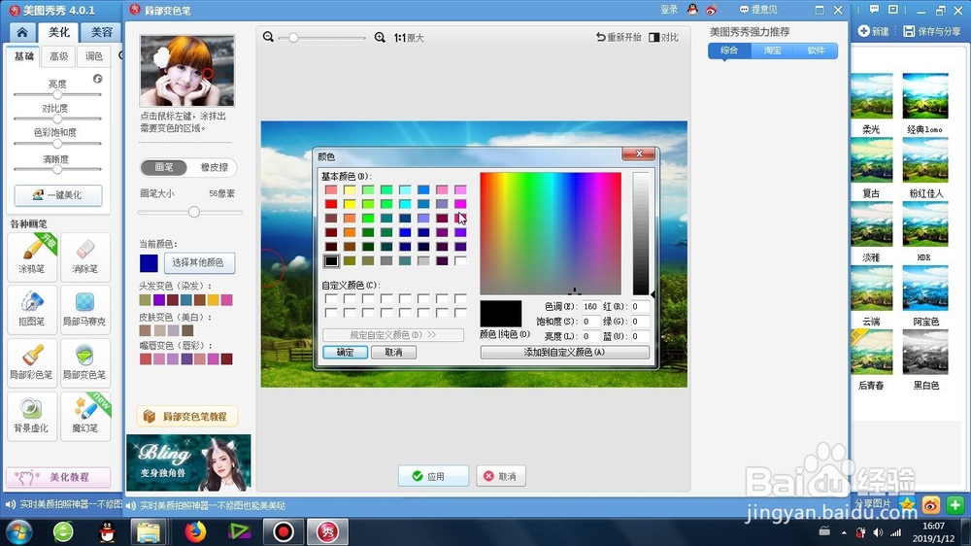Click the zoom out magnifier icon
The image size is (971, 546).
pyautogui.click(x=268, y=37)
